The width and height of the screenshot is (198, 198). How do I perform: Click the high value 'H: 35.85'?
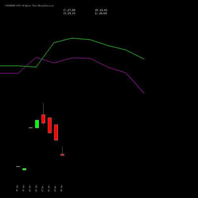point(101,10)
